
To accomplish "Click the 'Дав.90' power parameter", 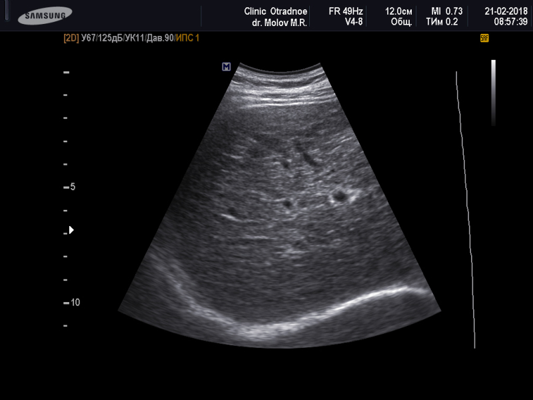I will [x=160, y=38].
